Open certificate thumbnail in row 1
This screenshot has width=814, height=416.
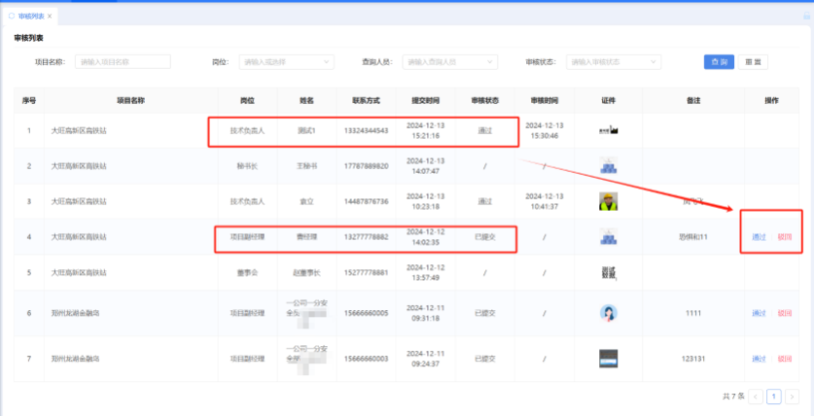click(x=609, y=129)
